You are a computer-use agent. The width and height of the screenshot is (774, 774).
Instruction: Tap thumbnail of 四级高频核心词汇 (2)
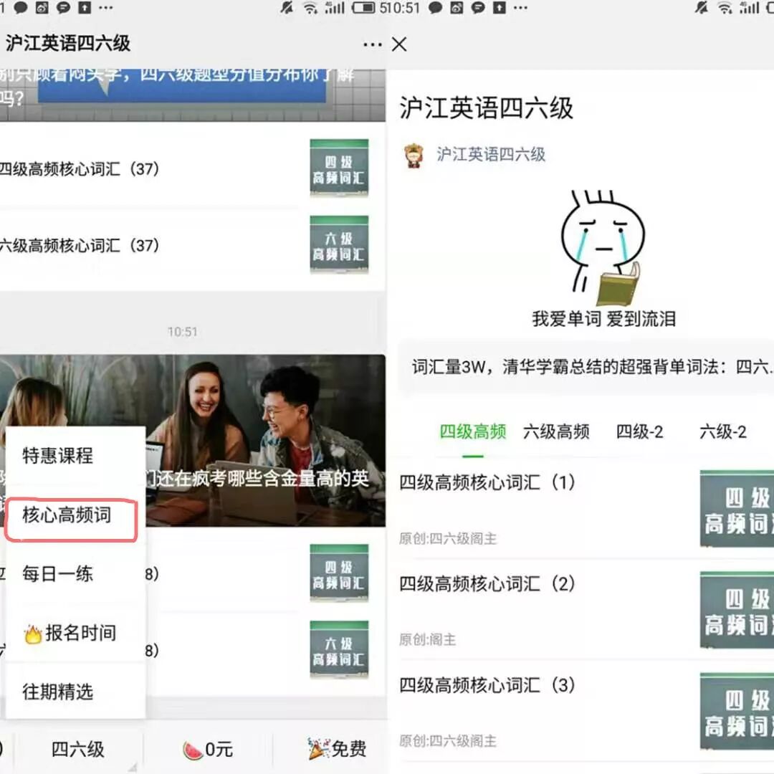point(737,610)
